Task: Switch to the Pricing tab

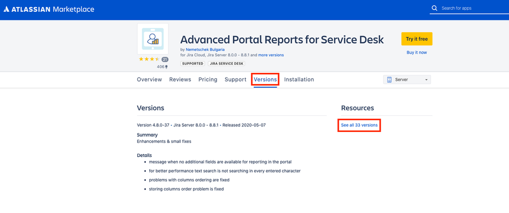Action: 208,79
